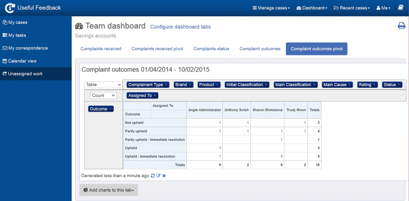Open the Outcome field filter
The height and width of the screenshot is (201, 409).
click(x=101, y=109)
